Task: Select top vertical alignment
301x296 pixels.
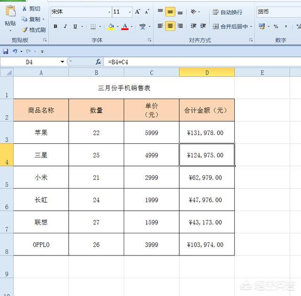Action: [x=160, y=11]
